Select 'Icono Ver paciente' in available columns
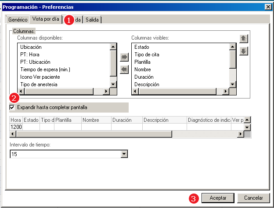 point(40,77)
